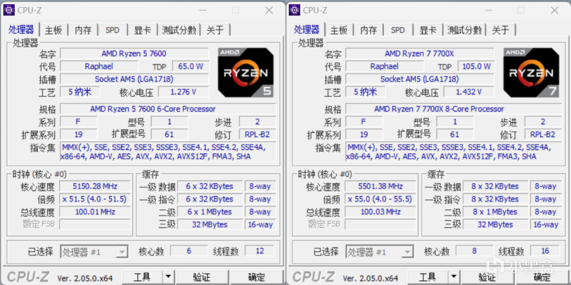
Task: Click the core speed 5501.38 MHz
Action: [380, 186]
